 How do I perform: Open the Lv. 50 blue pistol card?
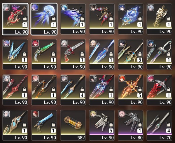(44, 125)
